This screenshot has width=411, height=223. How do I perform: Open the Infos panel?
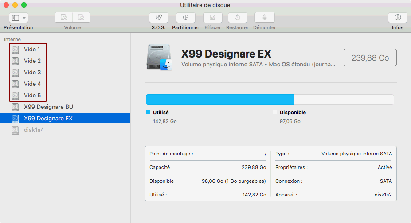(398, 18)
